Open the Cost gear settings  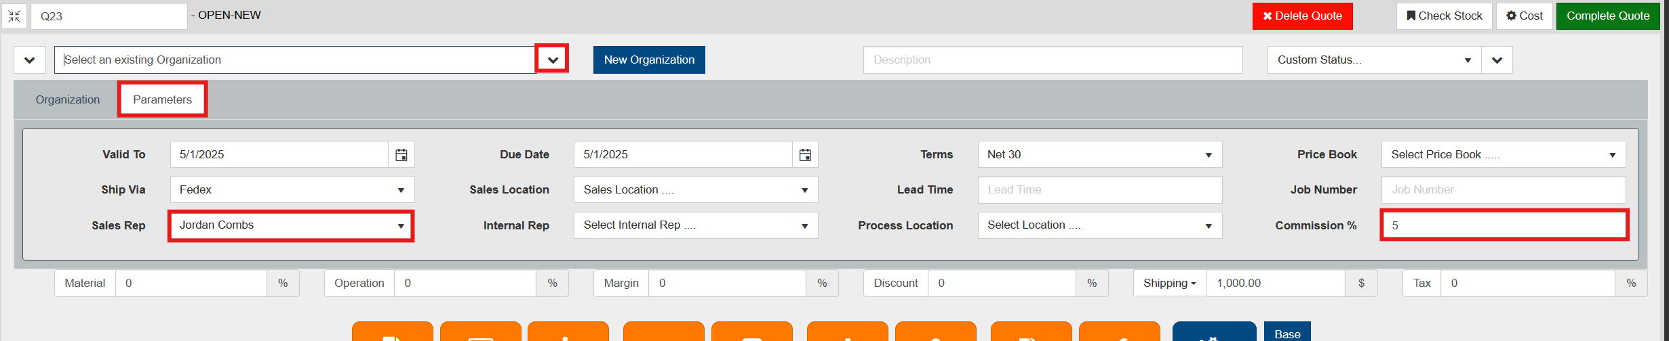tap(1523, 16)
